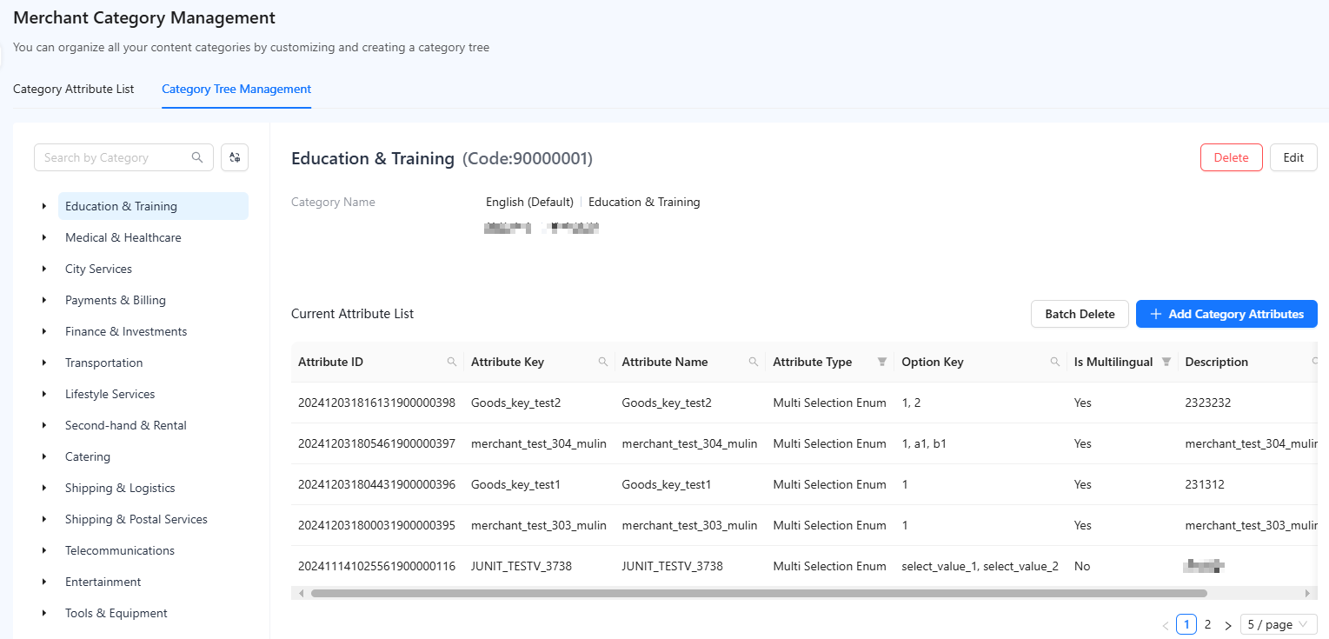Click the Add Category Attributes button

coord(1226,314)
